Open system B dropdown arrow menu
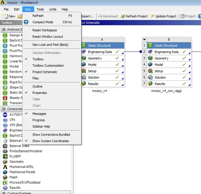Image resolution: width=201 pixels, height=194 pixels. coord(144,39)
